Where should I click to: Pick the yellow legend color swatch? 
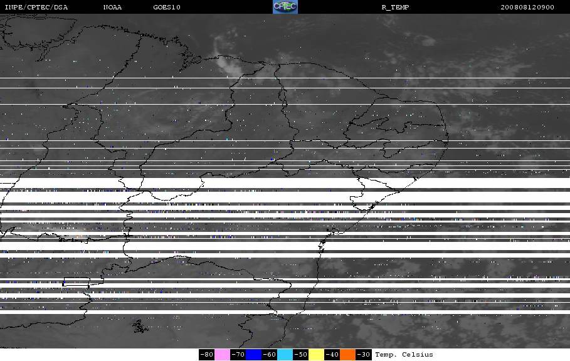click(316, 355)
